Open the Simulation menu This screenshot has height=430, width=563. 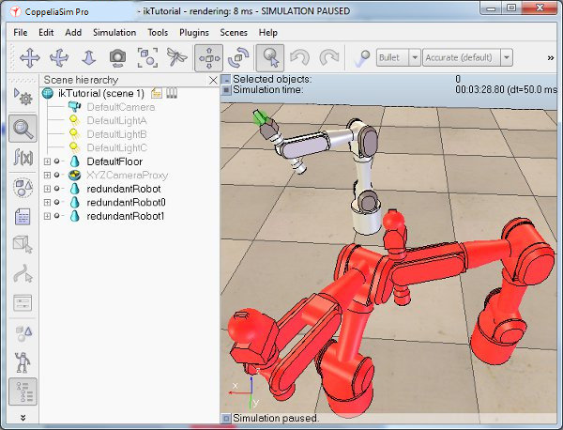[114, 32]
